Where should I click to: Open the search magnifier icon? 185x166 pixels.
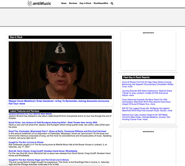pyautogui.click(x=112, y=3)
